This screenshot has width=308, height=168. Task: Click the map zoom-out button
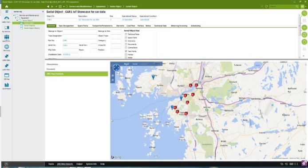(x=113, y=80)
